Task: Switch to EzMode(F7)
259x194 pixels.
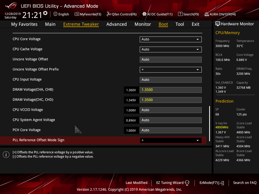Action: coord(212,183)
